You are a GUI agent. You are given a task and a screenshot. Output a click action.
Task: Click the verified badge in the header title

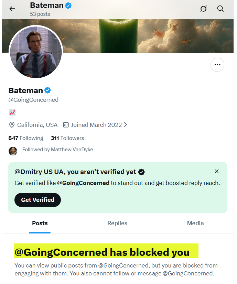[x=68, y=6]
